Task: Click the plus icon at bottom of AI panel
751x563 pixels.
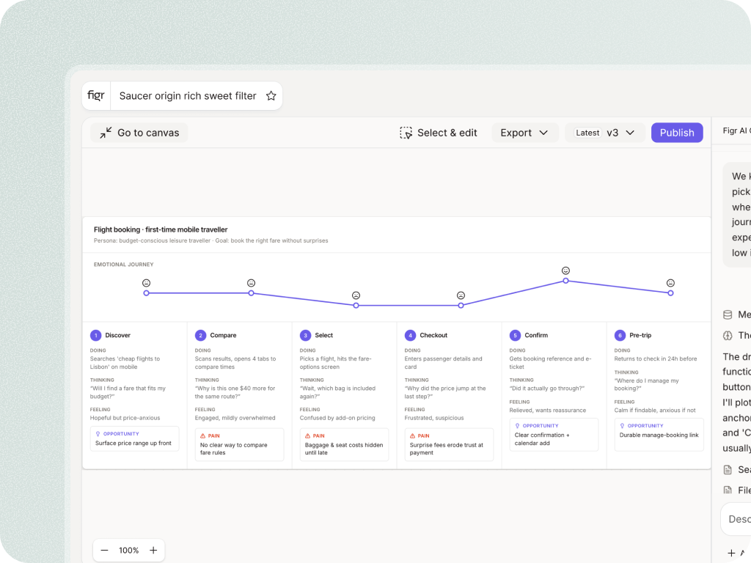Action: tap(731, 553)
